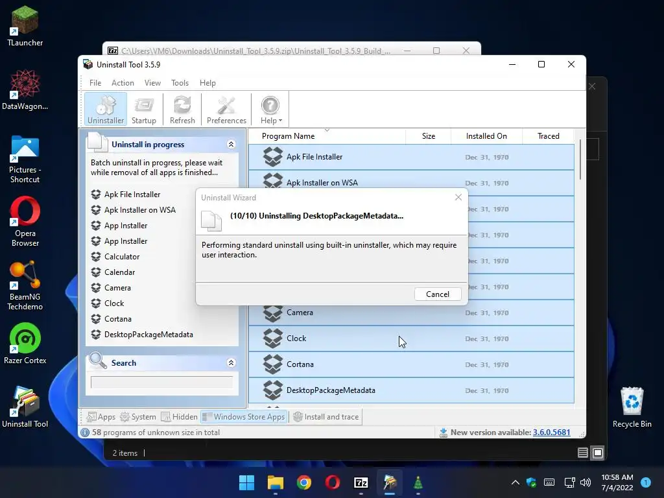Open Opera from the taskbar
This screenshot has width=664, height=498.
(333, 482)
